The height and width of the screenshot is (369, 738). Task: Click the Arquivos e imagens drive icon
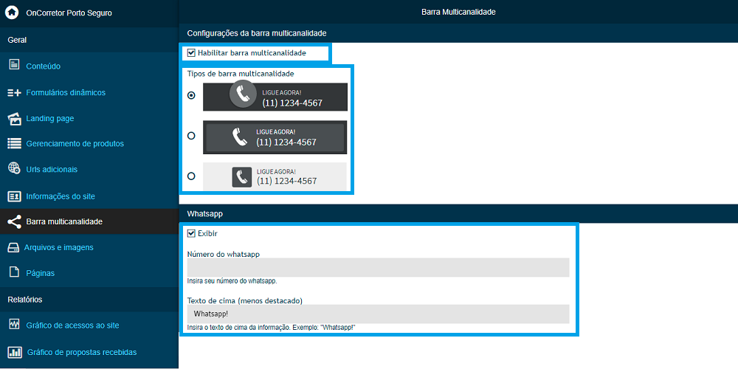pyautogui.click(x=13, y=247)
